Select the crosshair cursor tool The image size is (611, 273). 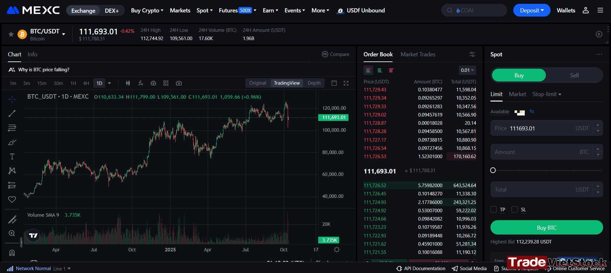(12, 99)
